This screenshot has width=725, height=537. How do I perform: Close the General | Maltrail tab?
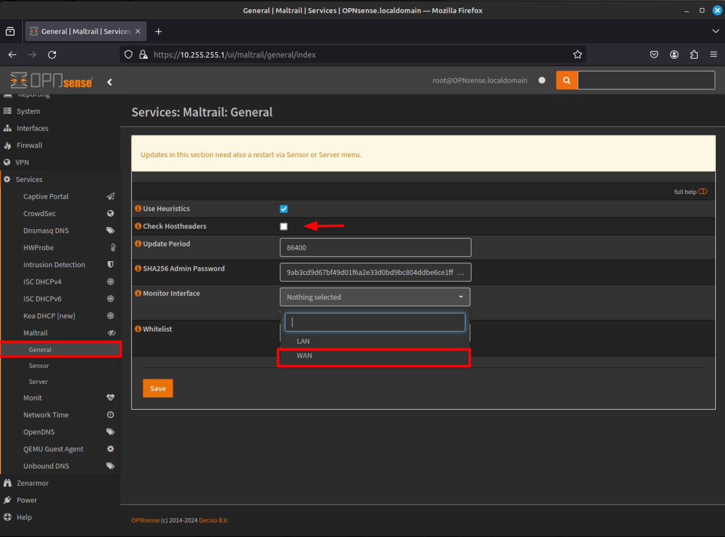(x=138, y=31)
